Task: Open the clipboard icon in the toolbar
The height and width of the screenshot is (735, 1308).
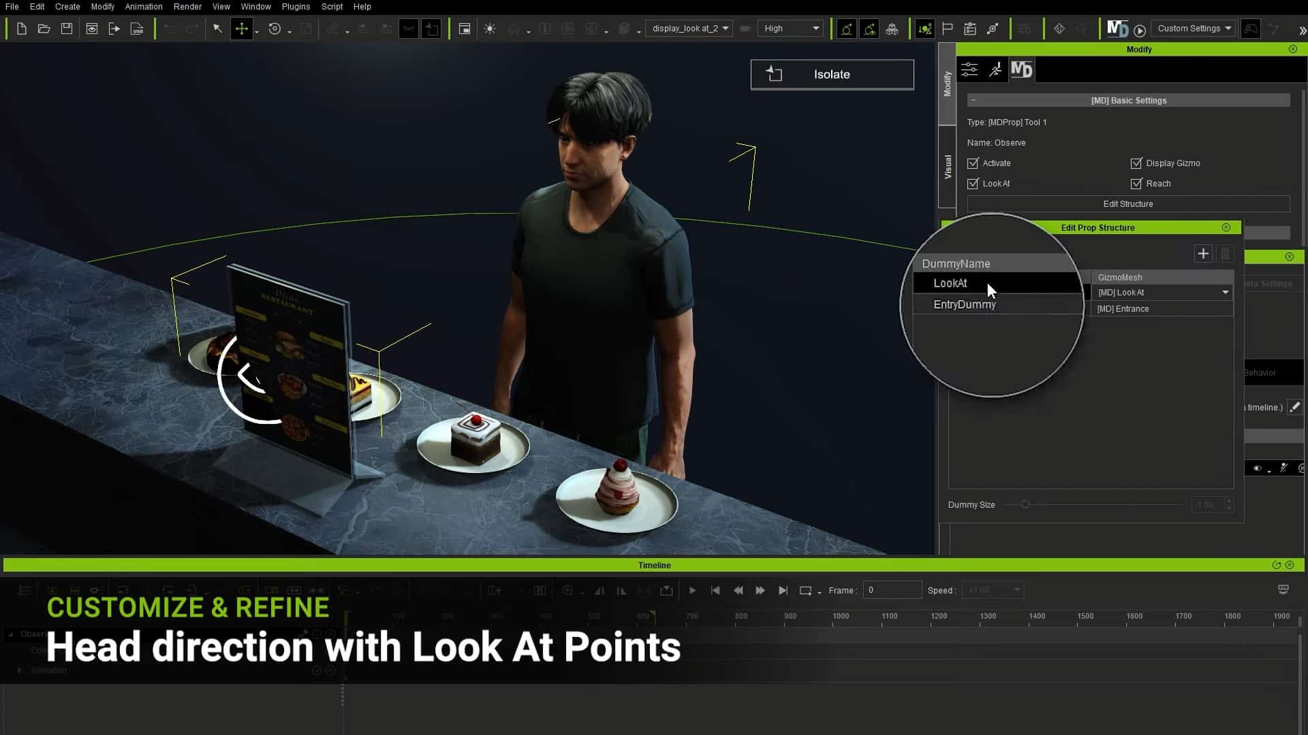Action: click(969, 29)
